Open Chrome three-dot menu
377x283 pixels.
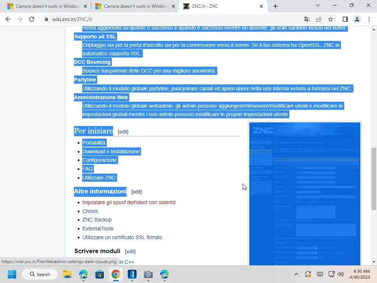[x=369, y=19]
